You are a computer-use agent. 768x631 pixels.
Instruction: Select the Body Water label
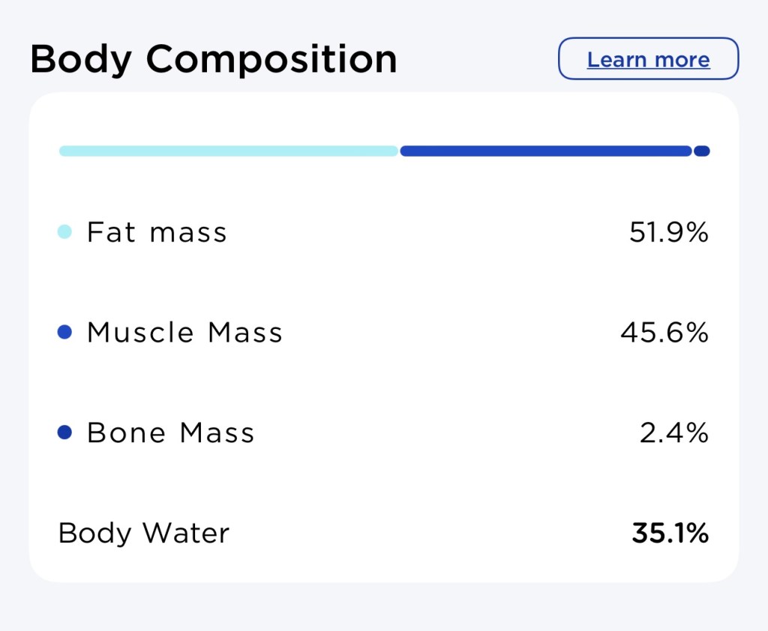[x=143, y=533]
